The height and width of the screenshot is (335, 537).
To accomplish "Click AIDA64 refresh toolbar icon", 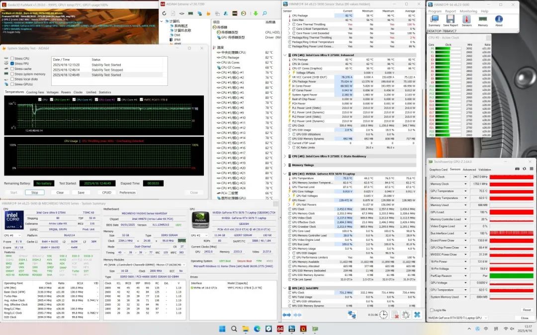I will pos(164,13).
